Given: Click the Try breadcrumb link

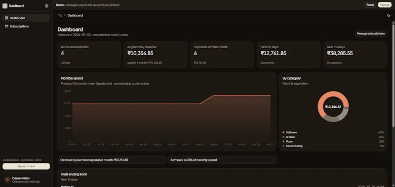Looking at the screenshot, I should click(x=60, y=15).
